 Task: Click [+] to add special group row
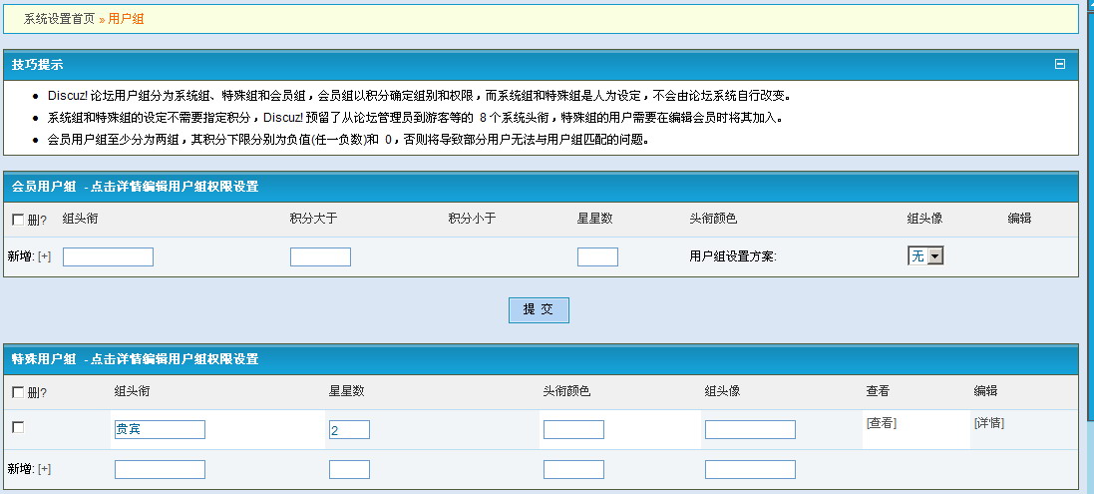44,469
